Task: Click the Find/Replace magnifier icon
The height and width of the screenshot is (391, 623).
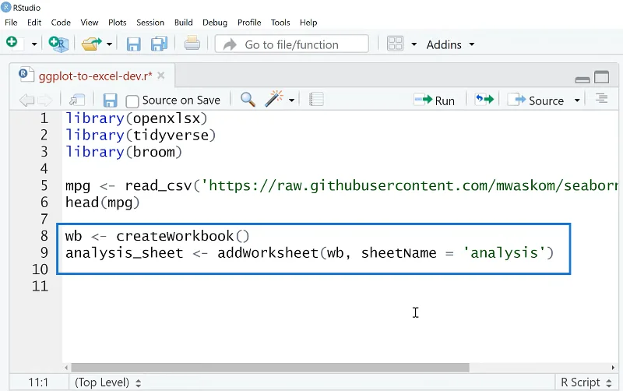Action: pos(248,100)
